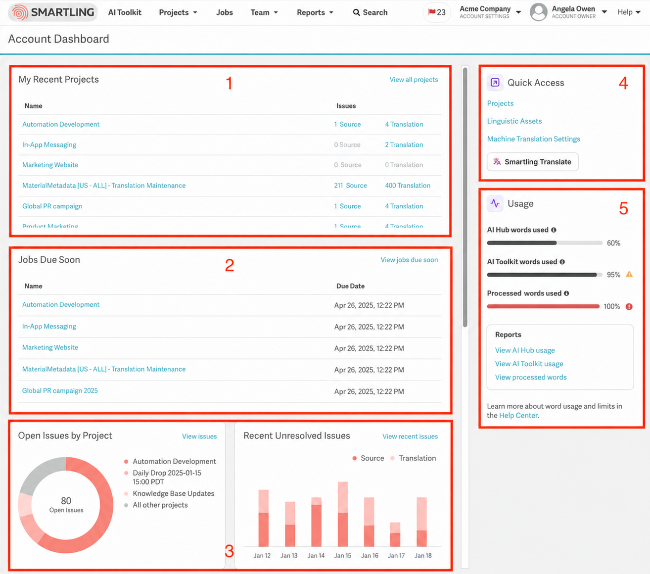Click 400 Translation issues link

[408, 186]
